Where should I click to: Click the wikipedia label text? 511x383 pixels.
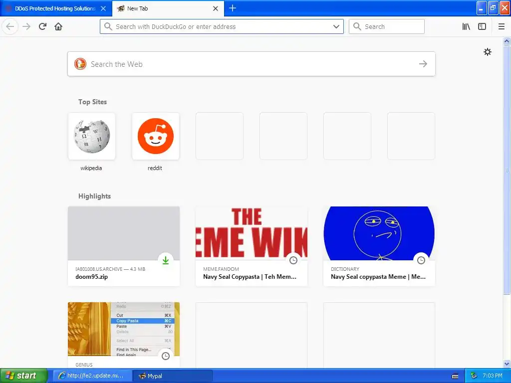[x=91, y=168]
